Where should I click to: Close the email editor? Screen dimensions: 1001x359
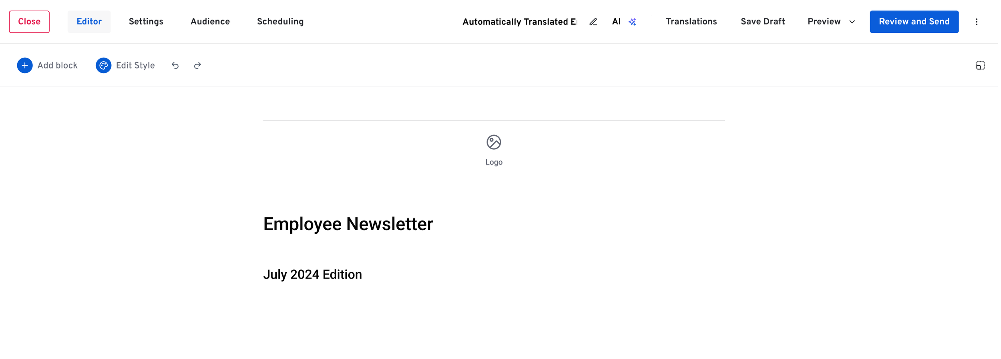(x=29, y=22)
